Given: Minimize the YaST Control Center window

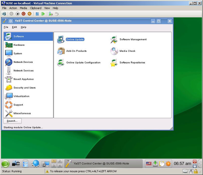Looking at the screenshot, I should [x=153, y=21].
